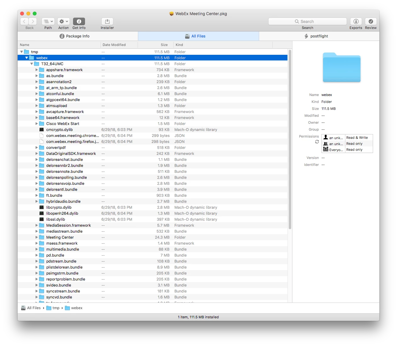The width and height of the screenshot is (397, 346).
Task: Click the file list vertical scrollbar
Action: pyautogui.click(x=290, y=139)
